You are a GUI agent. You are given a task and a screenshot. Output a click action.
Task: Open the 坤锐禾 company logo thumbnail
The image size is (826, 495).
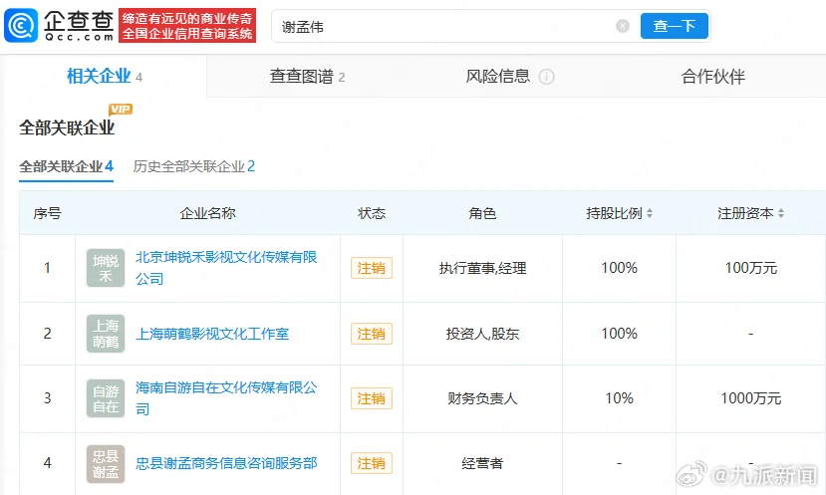click(106, 268)
